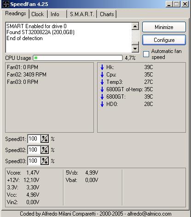Click the blue arrow beside 6800GT: 39C
The image size is (191, 217).
pyautogui.click(x=102, y=97)
